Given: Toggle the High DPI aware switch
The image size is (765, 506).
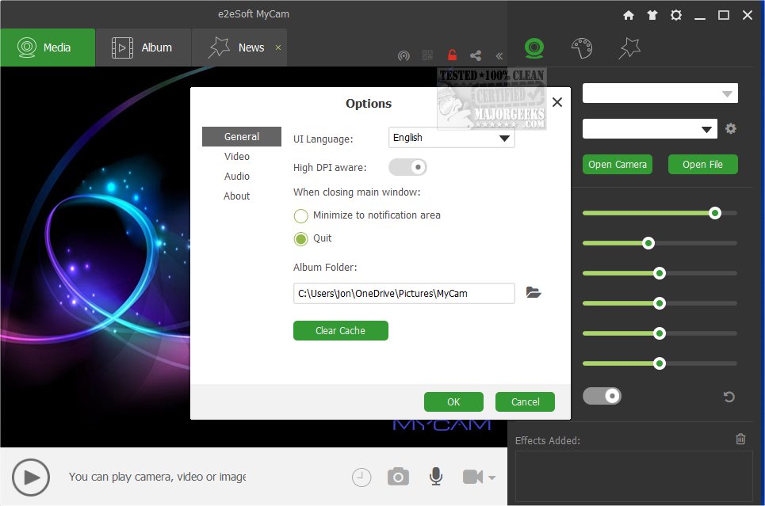Looking at the screenshot, I should point(407,167).
